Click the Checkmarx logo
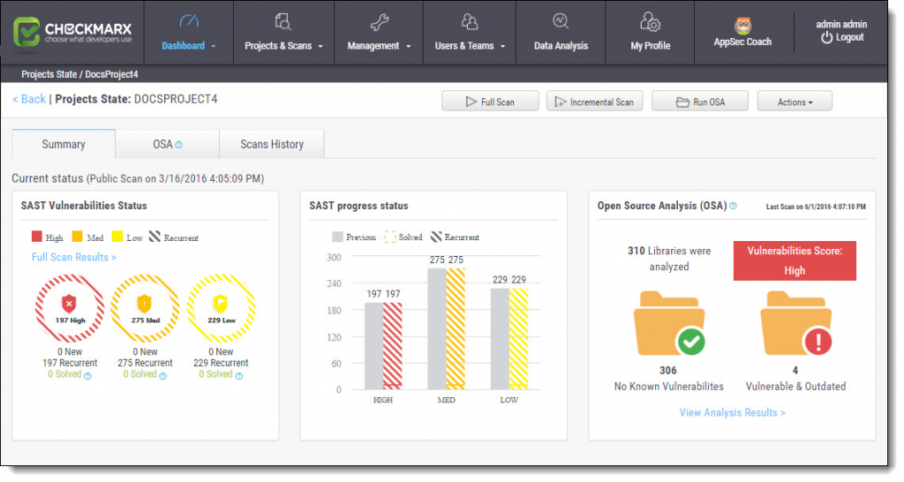 pyautogui.click(x=72, y=33)
